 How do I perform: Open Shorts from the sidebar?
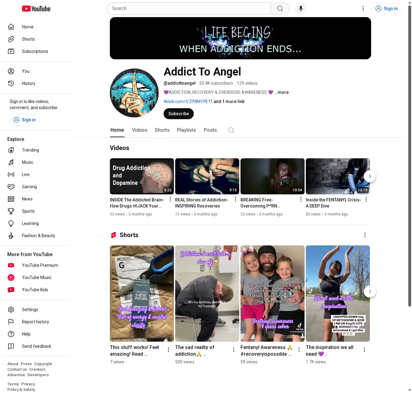click(28, 39)
